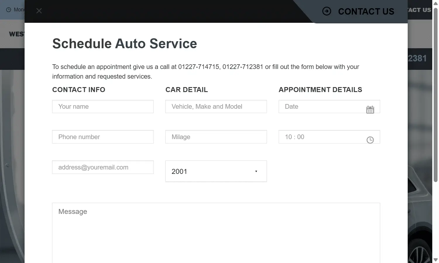439x263 pixels.
Task: Select the Phone number input
Action: (103, 137)
